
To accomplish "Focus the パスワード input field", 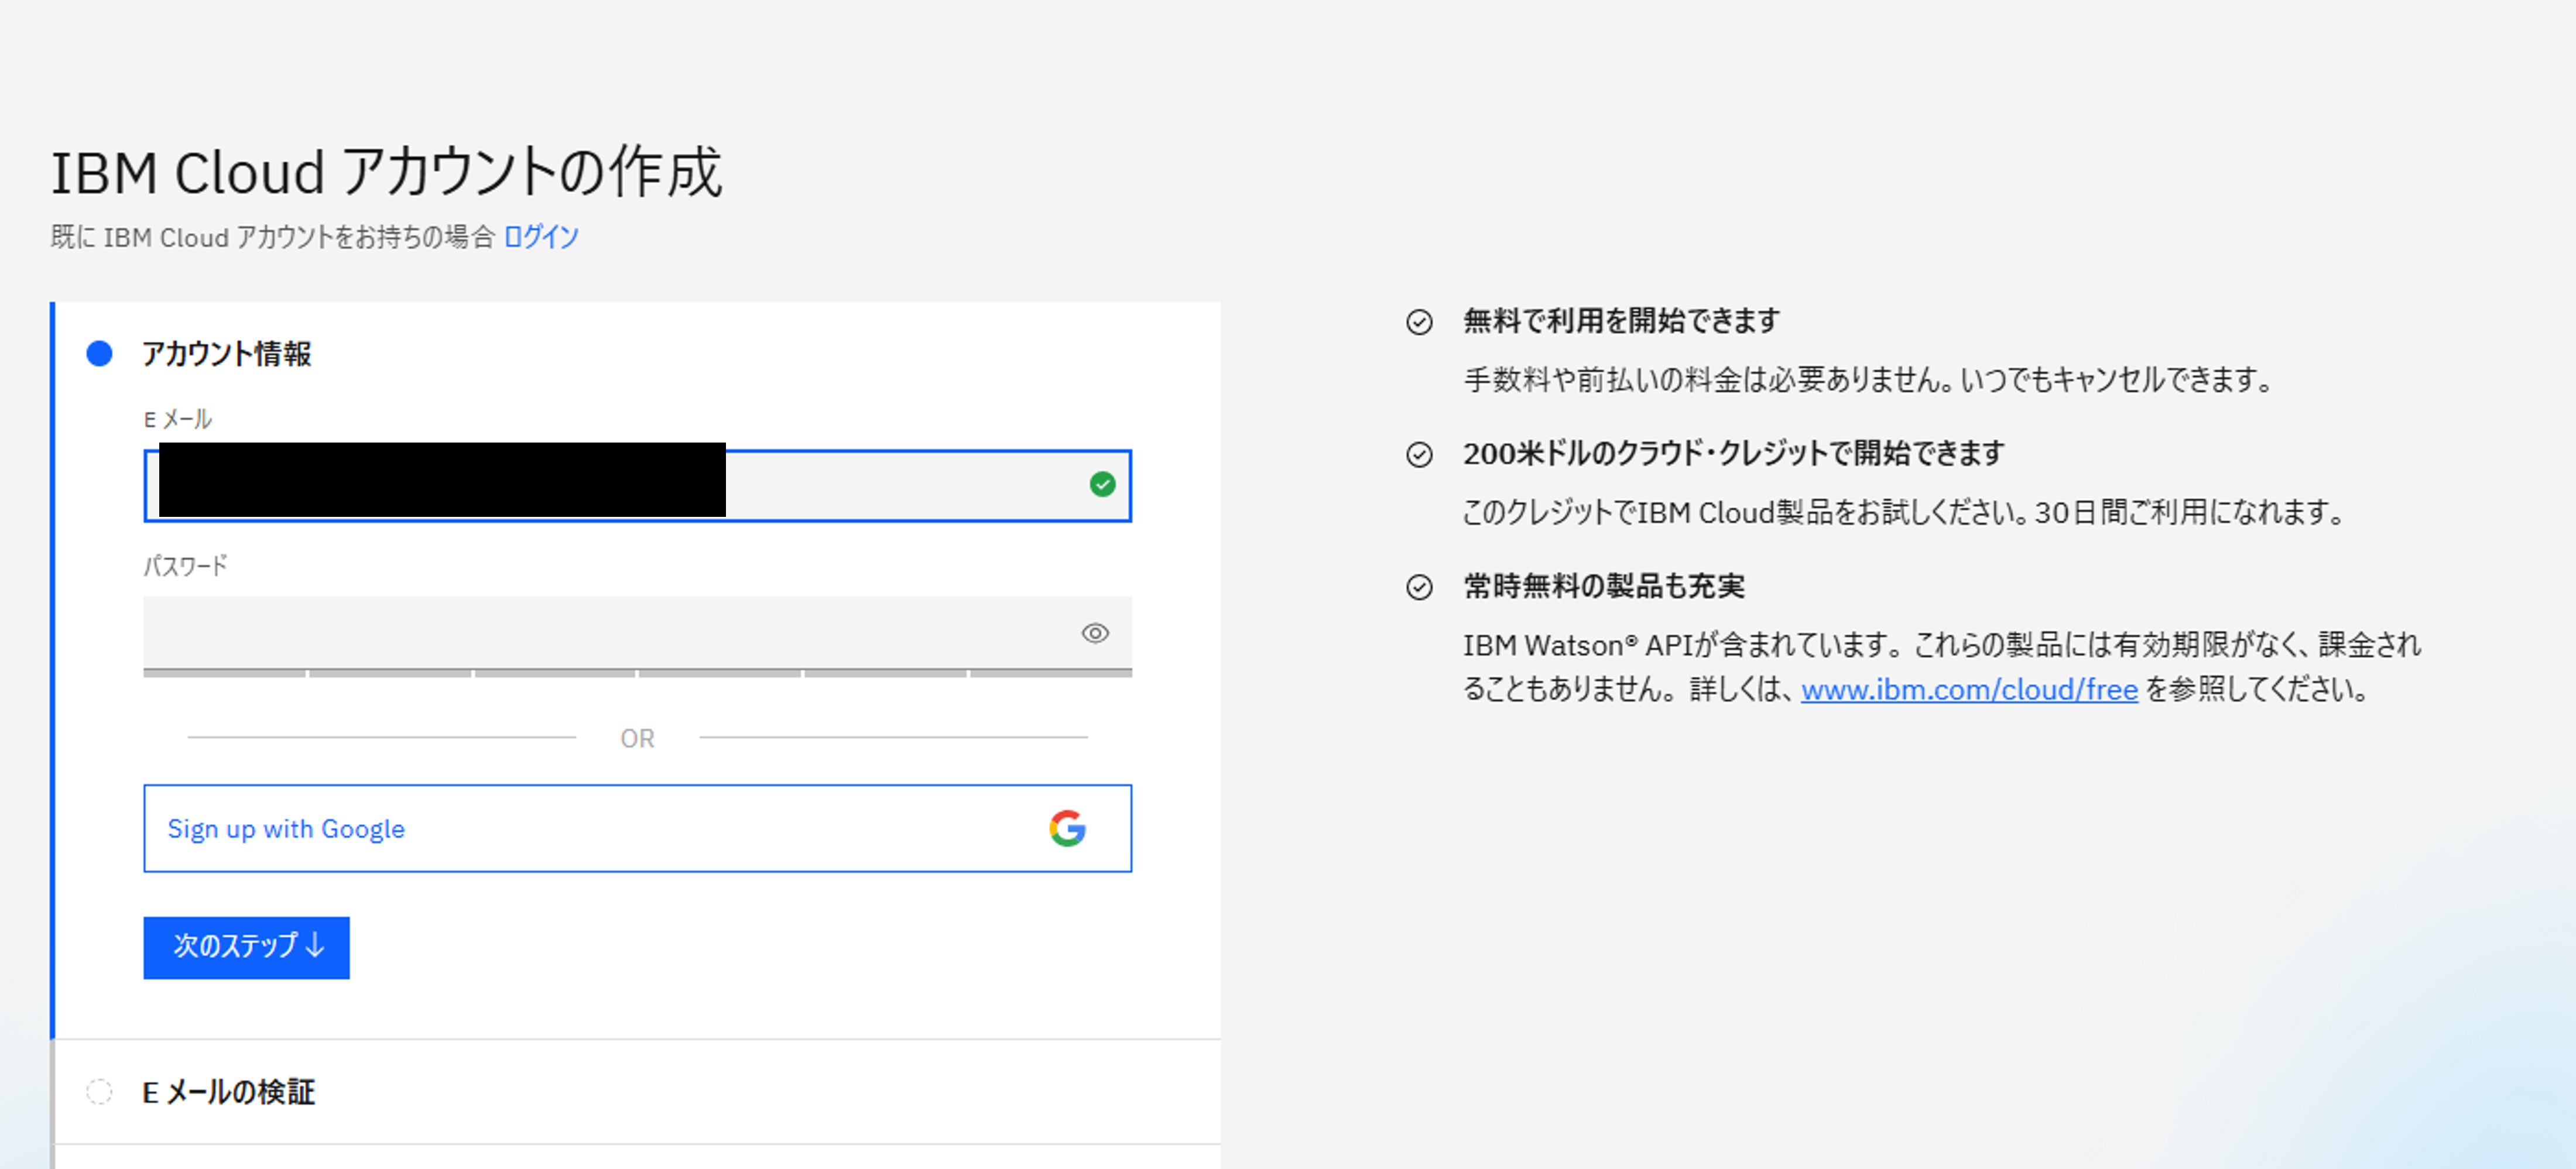I will point(600,633).
